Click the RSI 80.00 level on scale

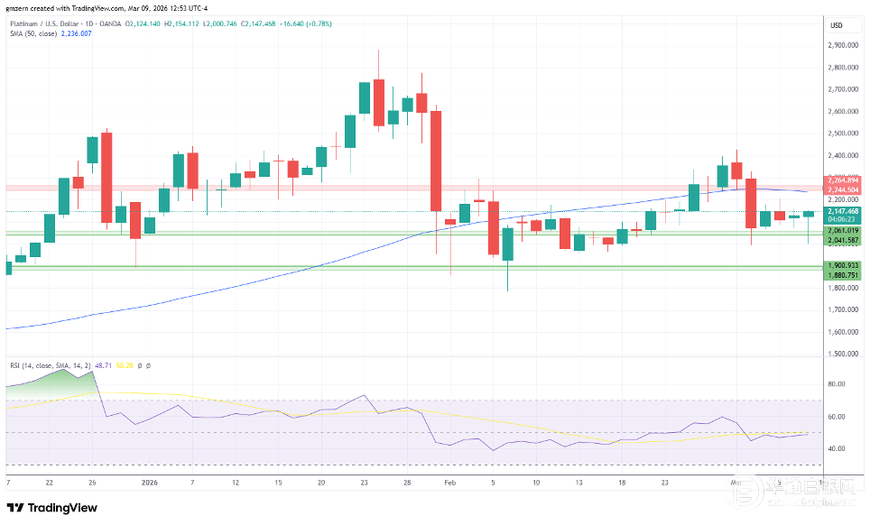click(837, 384)
